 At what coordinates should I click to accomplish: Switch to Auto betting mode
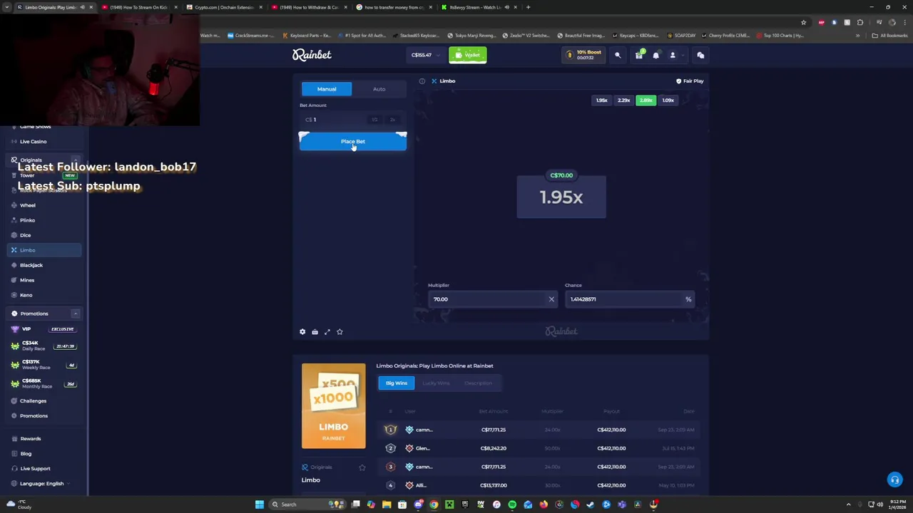379,89
